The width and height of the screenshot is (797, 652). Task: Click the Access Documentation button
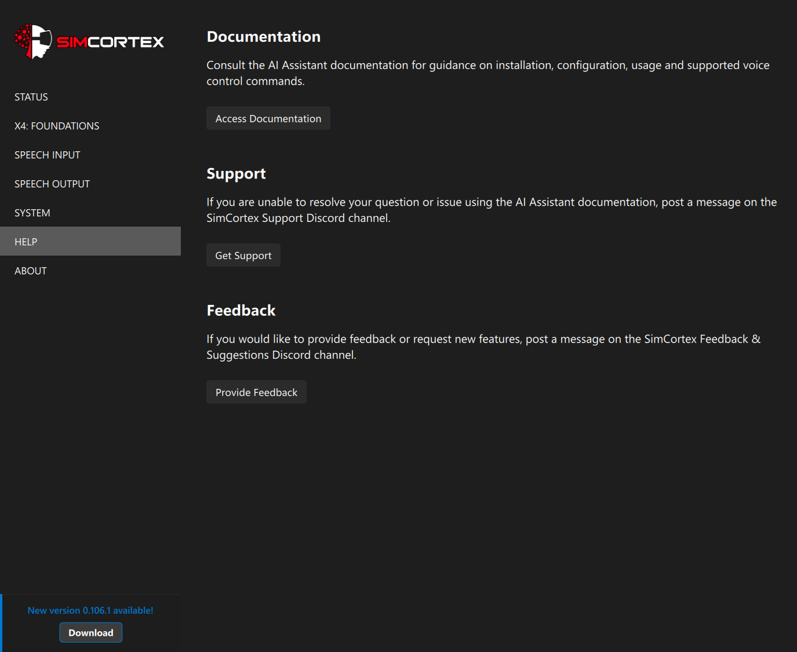268,118
